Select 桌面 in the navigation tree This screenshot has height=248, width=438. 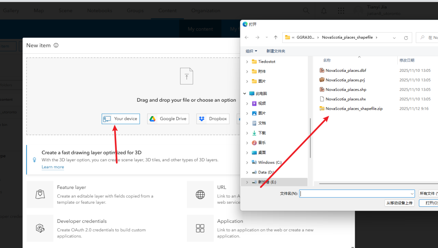click(x=262, y=153)
